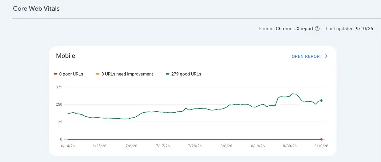381x162 pixels.
Task: Click the 9/10/26 axis date label
Action: click(x=321, y=146)
